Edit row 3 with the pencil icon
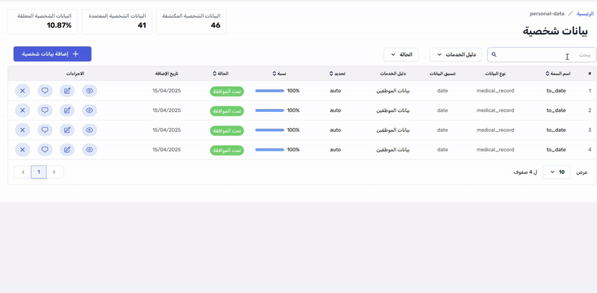The image size is (597, 293). 67,130
